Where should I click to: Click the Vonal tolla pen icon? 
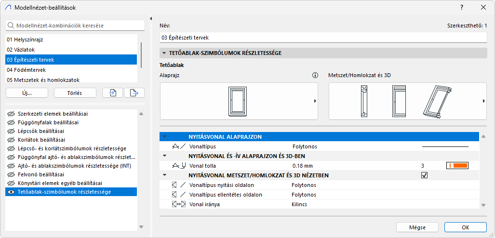pyautogui.click(x=178, y=166)
